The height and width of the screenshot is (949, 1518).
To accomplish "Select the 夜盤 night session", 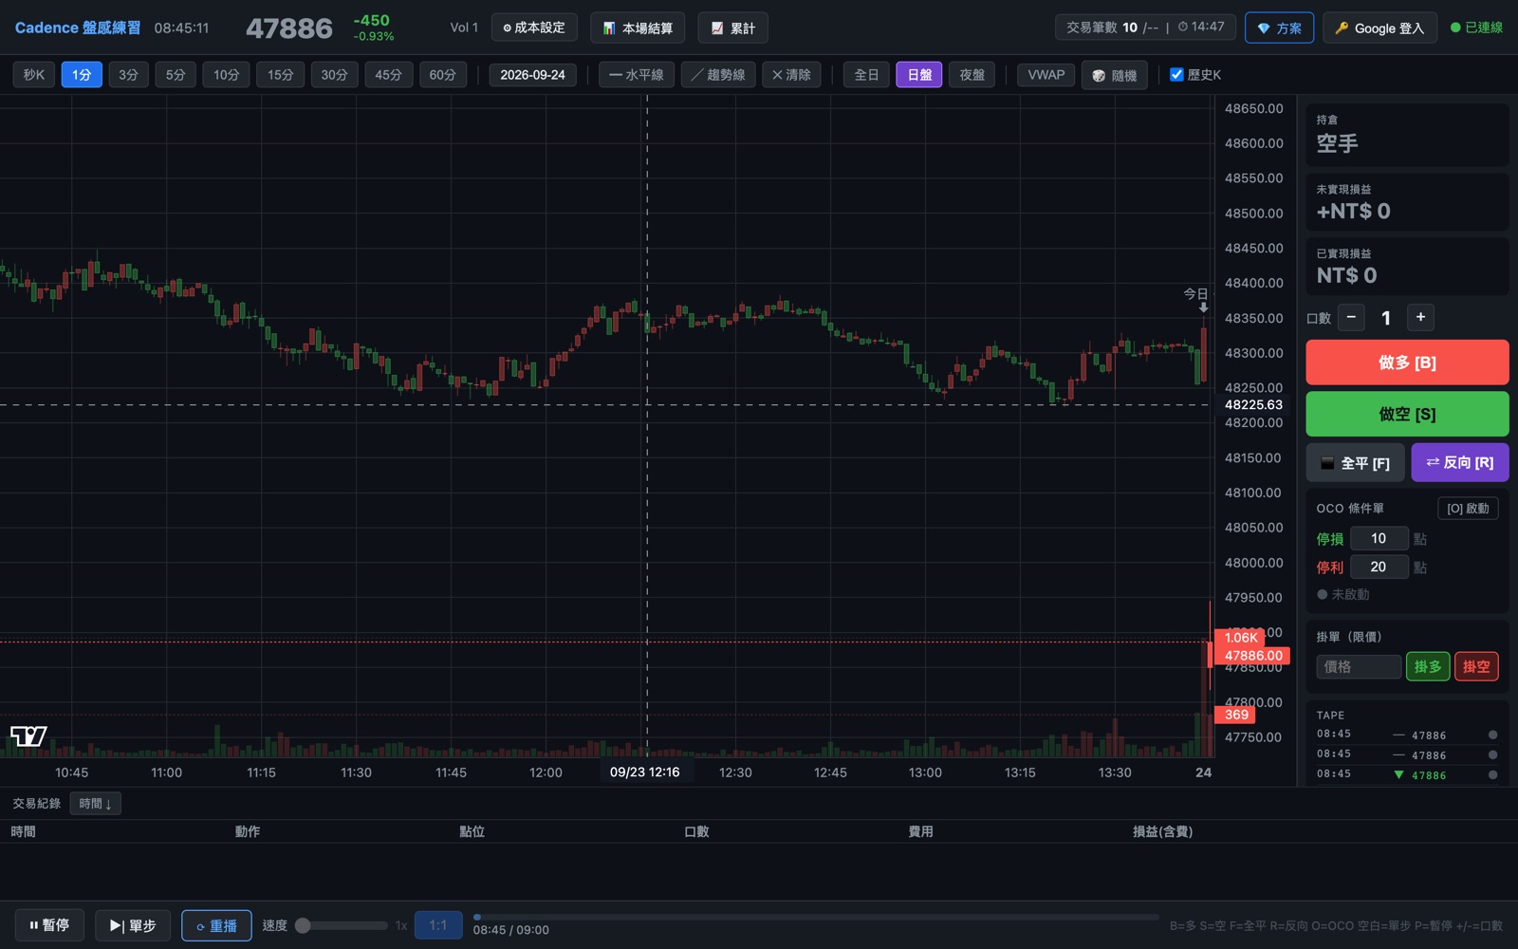I will (972, 75).
